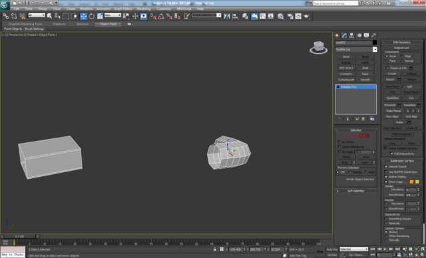Click the Symmetry modifier button
The height and width of the screenshot is (258, 426).
(346, 74)
